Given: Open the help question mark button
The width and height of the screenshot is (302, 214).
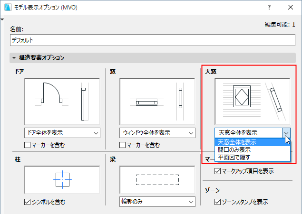Looking at the screenshot, I should point(269,7).
